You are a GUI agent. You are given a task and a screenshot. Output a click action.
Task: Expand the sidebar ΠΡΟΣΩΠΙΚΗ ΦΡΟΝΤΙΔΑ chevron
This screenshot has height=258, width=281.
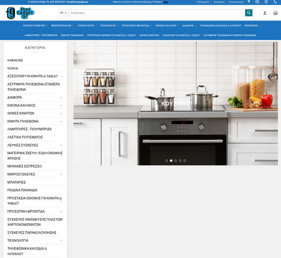pyautogui.click(x=61, y=212)
